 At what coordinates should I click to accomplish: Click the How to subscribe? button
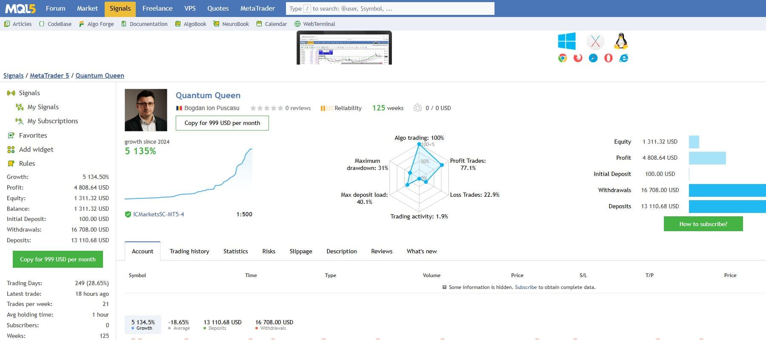703,224
